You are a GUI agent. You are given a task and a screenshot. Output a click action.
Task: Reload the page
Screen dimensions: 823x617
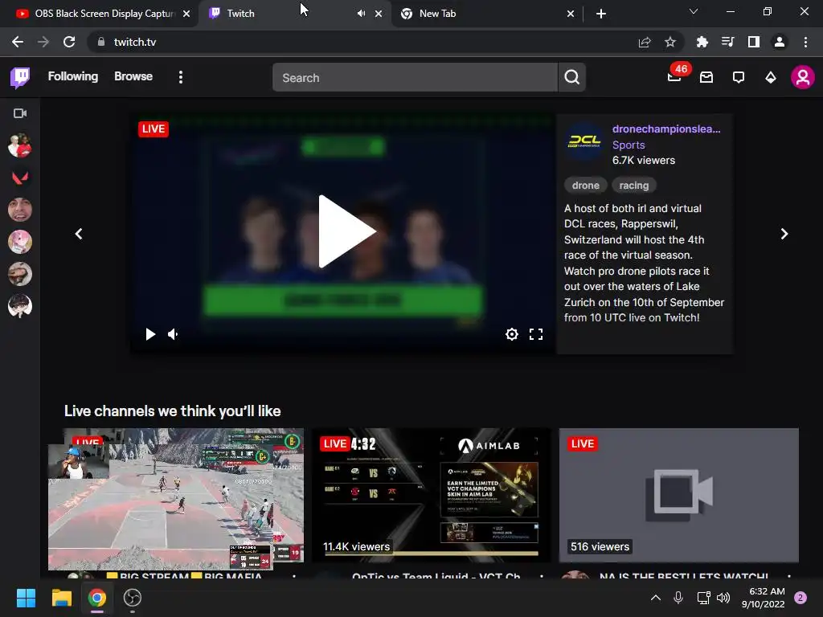(x=69, y=42)
